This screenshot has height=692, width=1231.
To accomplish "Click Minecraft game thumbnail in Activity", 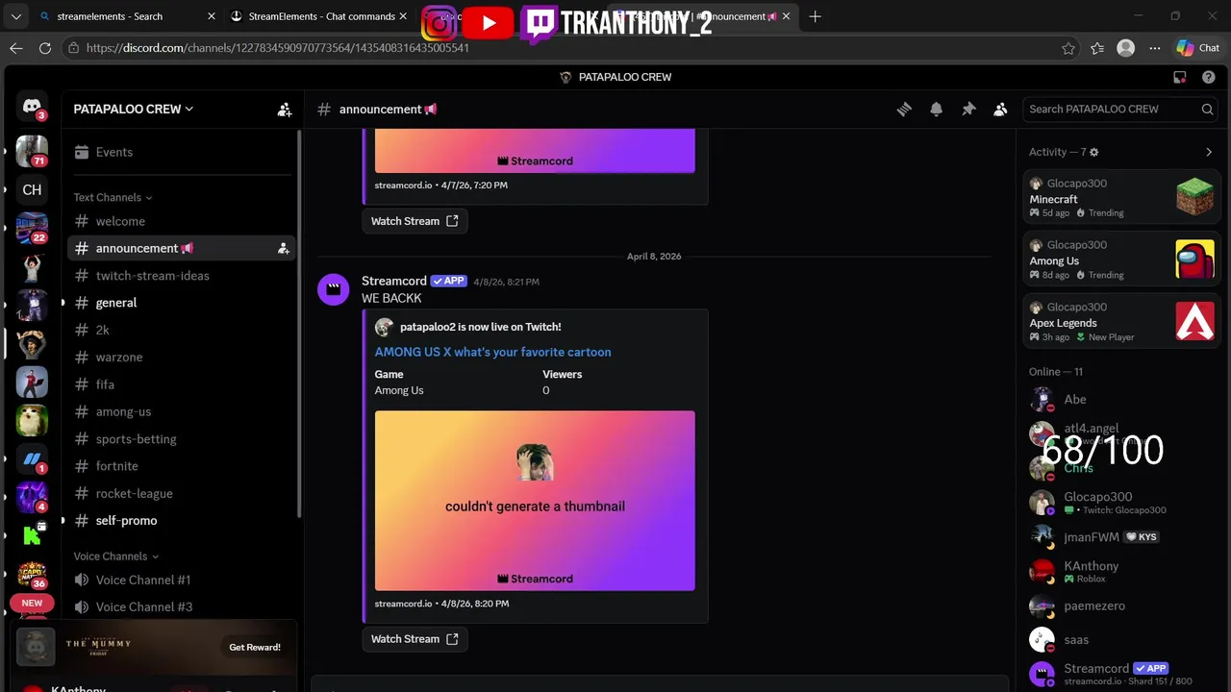I will [1195, 197].
